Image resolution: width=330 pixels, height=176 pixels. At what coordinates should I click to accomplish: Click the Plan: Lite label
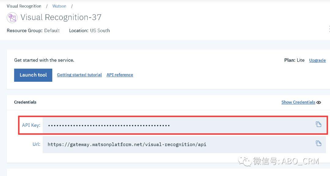coord(294,60)
